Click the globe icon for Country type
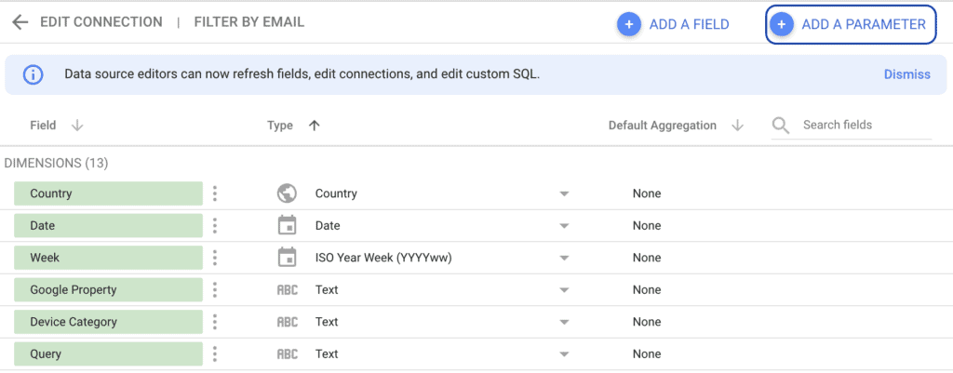The width and height of the screenshot is (953, 373). point(287,193)
